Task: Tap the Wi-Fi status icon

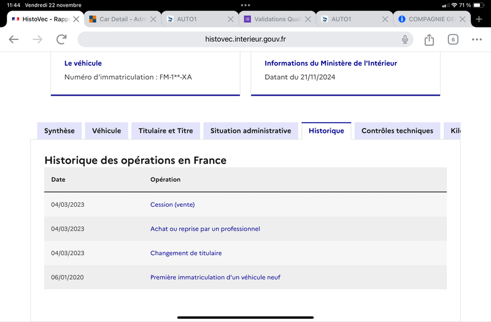Action: pyautogui.click(x=454, y=6)
